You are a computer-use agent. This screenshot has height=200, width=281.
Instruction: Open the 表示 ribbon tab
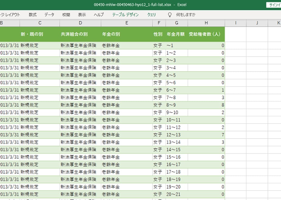point(82,15)
